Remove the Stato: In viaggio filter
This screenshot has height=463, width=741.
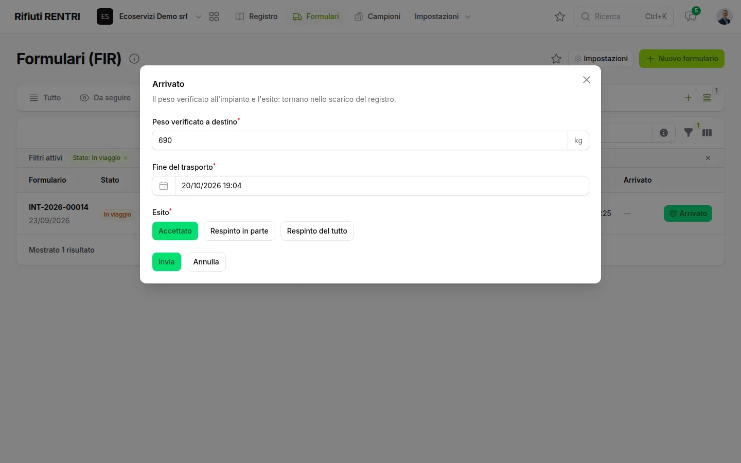126,158
